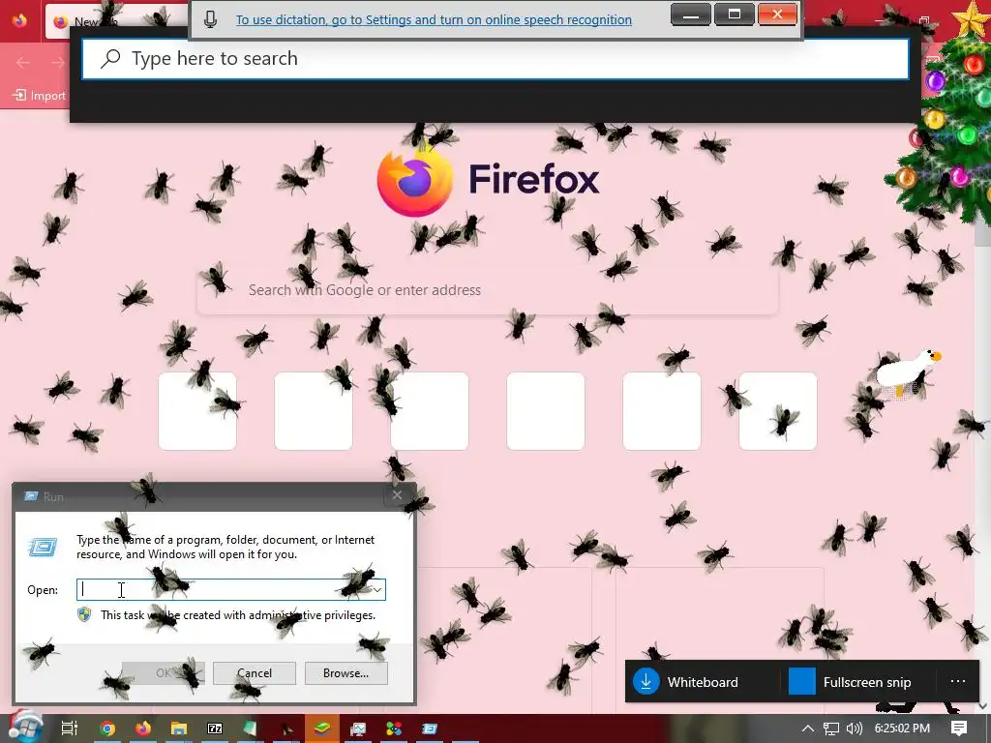Open the online speech recognition settings link
The width and height of the screenshot is (991, 743).
[434, 19]
